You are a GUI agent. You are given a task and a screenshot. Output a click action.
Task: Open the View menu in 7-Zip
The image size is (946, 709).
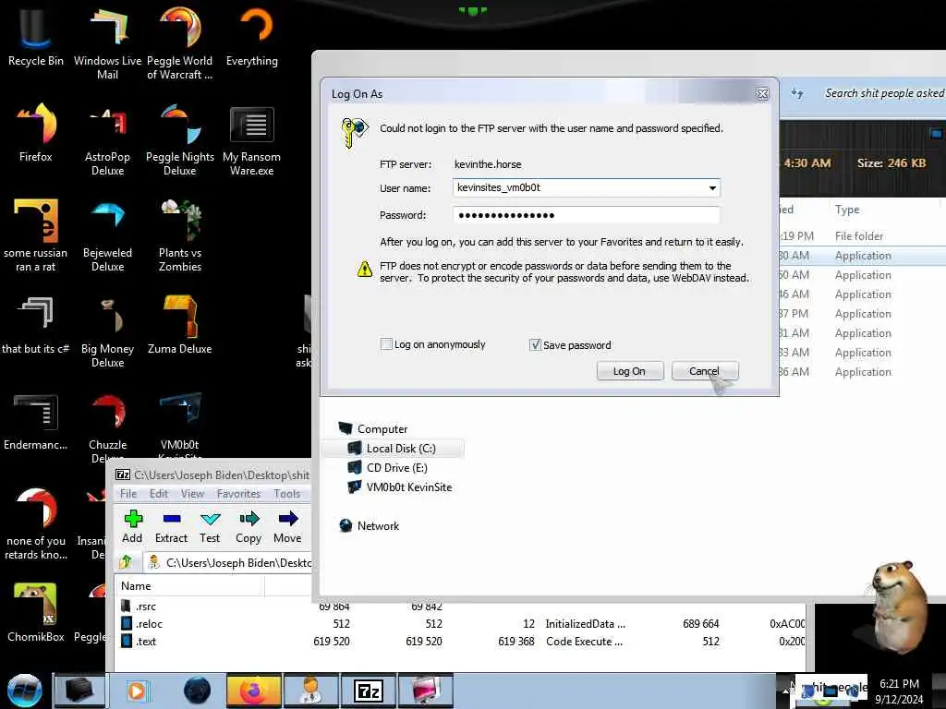192,494
